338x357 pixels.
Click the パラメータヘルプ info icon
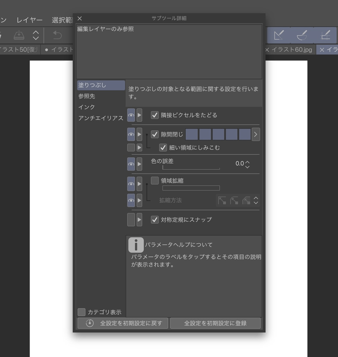click(136, 245)
